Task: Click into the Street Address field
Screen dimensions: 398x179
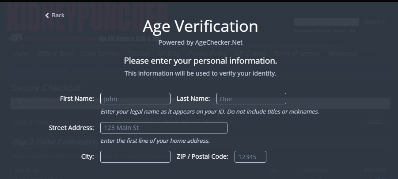Action: click(x=164, y=128)
